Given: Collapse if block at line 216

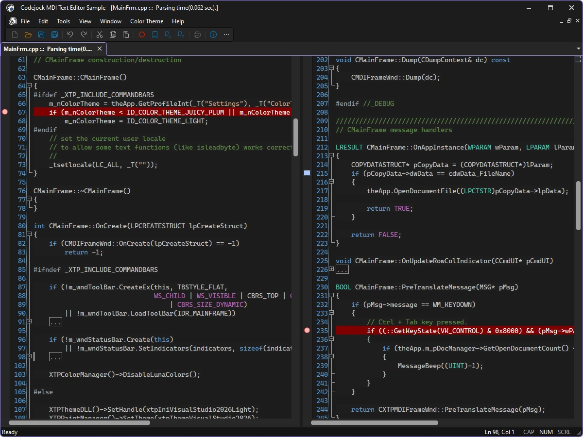Looking at the screenshot, I should (331, 182).
